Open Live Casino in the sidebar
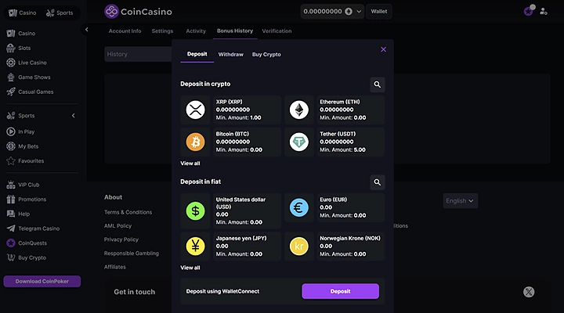564x313 pixels. point(27,63)
